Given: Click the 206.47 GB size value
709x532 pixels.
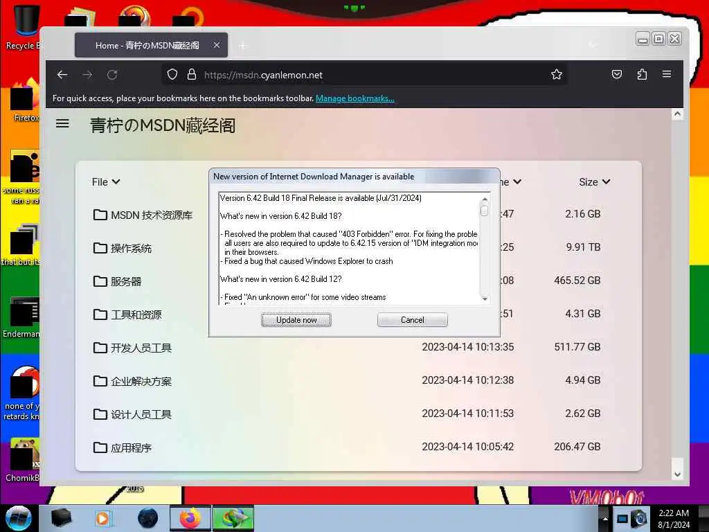Looking at the screenshot, I should click(x=577, y=447).
